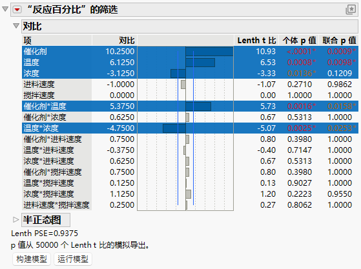
Task: Click simultaneous p-value 0.9550
Action: point(340,194)
